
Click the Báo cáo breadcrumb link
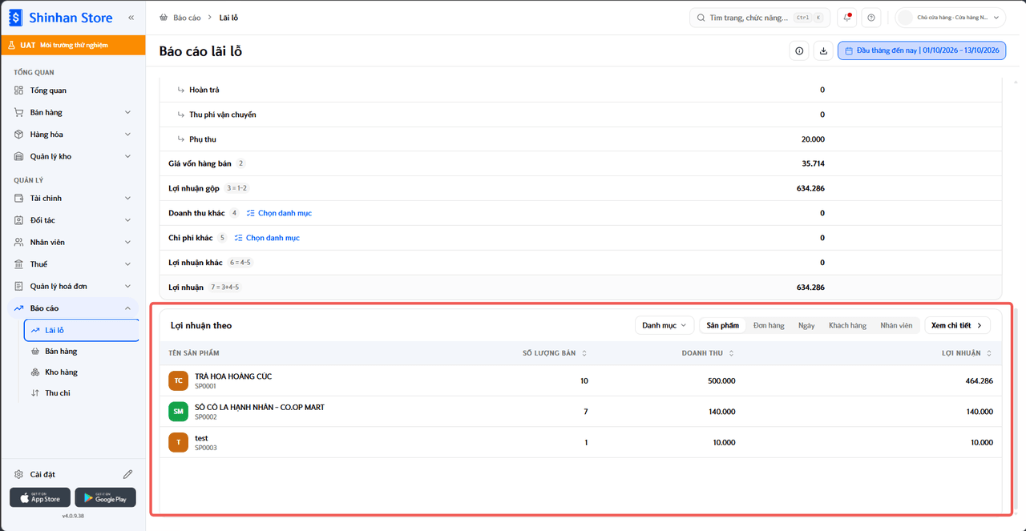(187, 18)
